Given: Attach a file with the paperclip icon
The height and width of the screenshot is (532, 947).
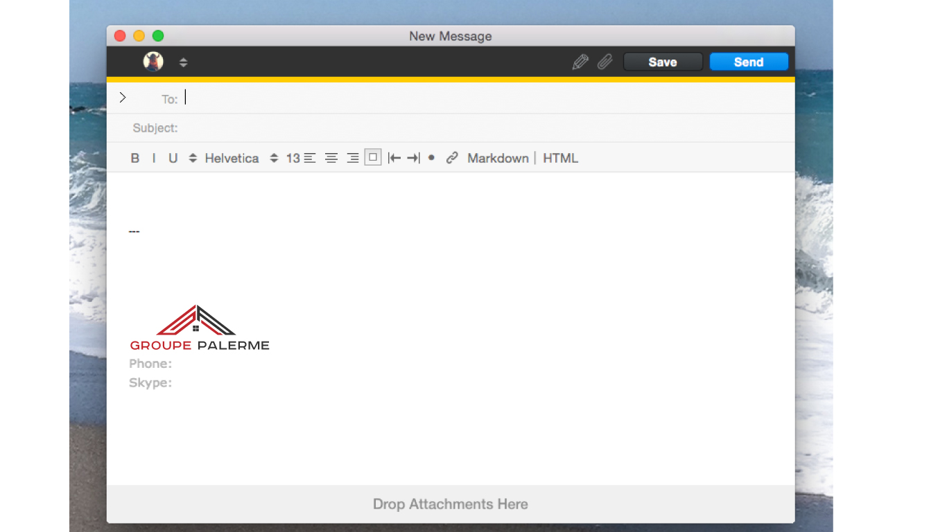Looking at the screenshot, I should (605, 62).
